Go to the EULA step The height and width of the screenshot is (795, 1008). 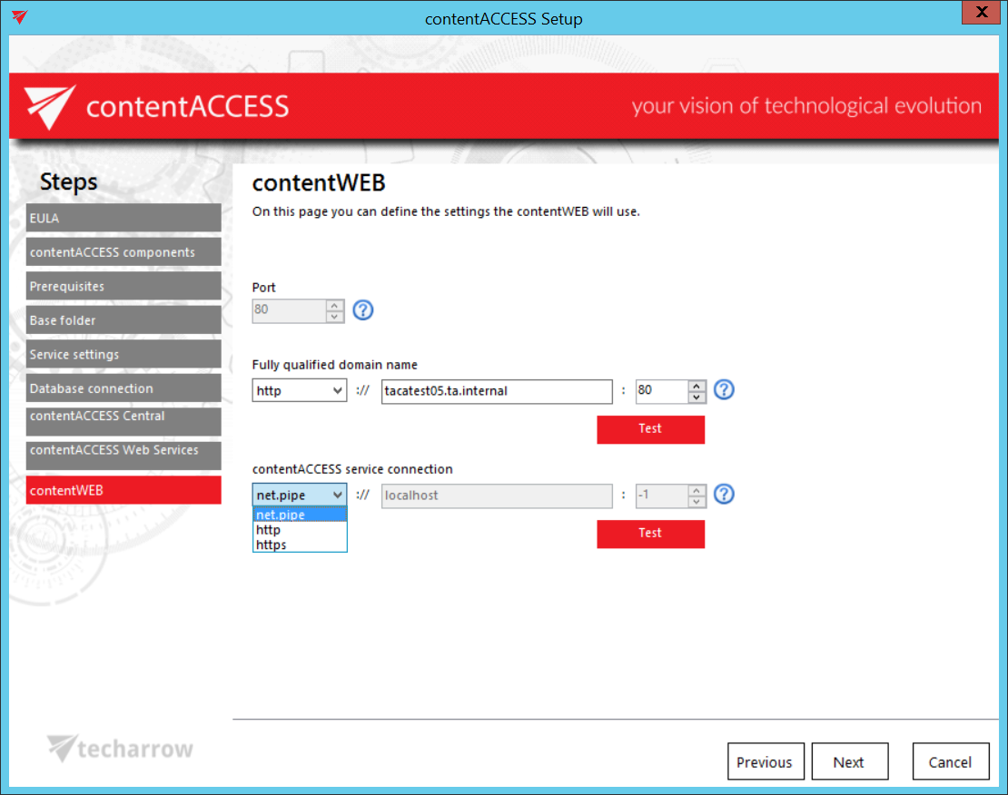124,218
